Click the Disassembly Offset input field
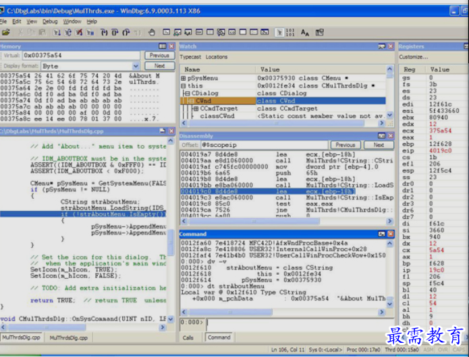 pos(264,145)
